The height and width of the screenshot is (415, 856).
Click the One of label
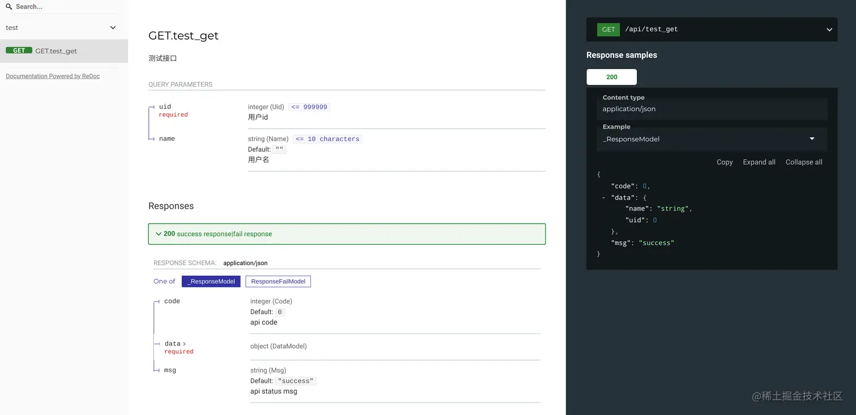pos(164,281)
